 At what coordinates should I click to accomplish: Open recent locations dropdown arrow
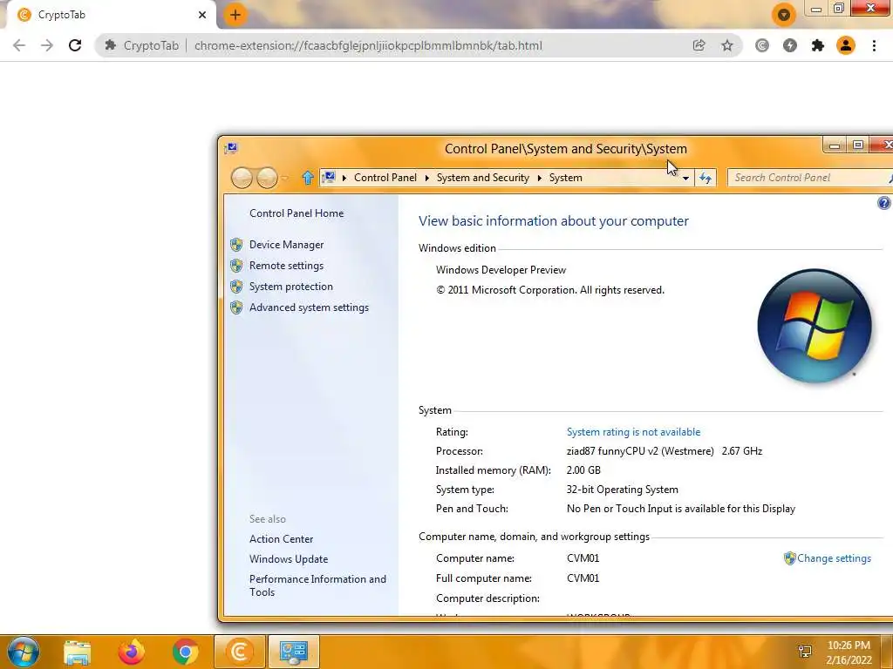click(285, 178)
